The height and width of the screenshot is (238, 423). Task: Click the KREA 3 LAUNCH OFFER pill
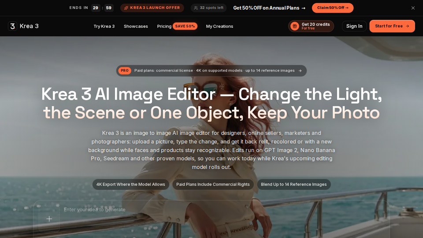(152, 8)
